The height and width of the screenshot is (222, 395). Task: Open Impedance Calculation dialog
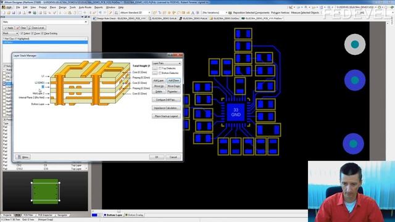tap(166, 108)
